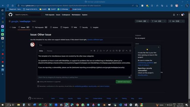The width and height of the screenshot is (190, 107).
Task: Click the browser back arrow
Action: click(x=3, y=6)
